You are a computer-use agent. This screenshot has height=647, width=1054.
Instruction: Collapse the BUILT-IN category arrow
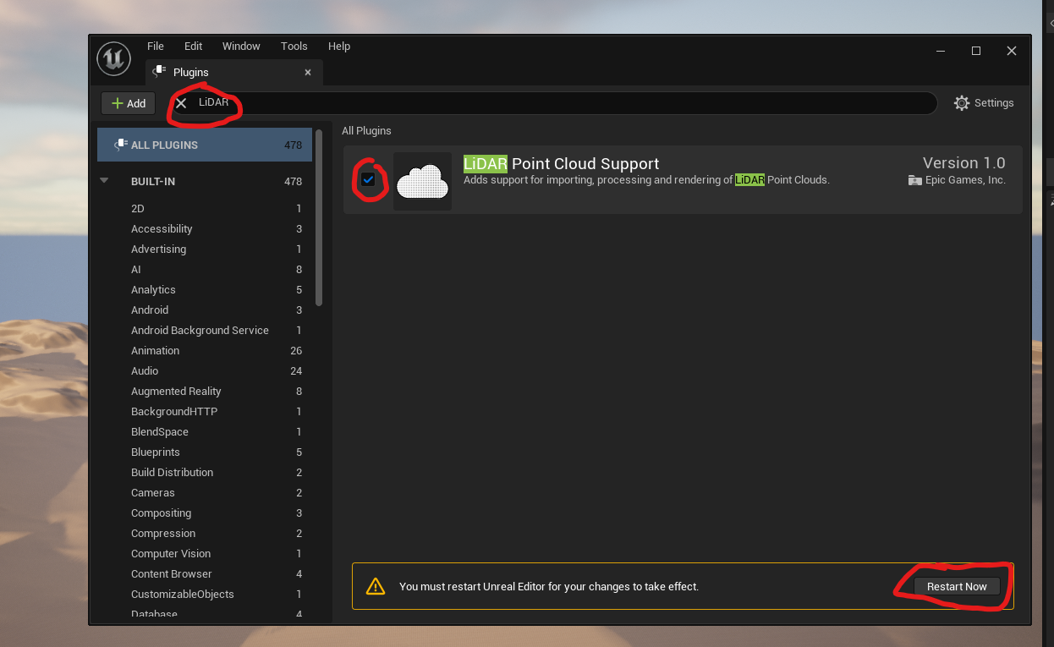pyautogui.click(x=104, y=180)
